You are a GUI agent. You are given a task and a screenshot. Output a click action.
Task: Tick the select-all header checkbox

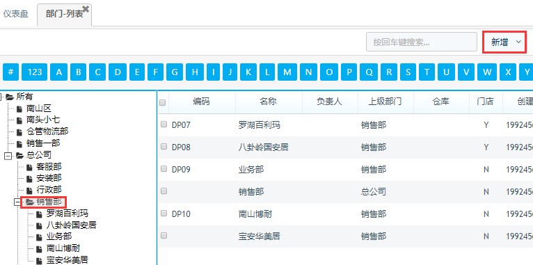tap(163, 102)
